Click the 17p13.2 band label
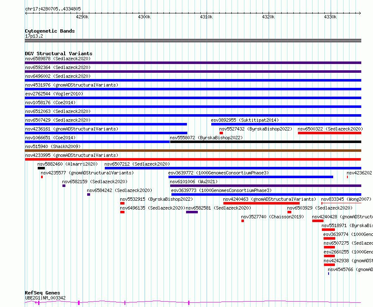373x307 pixels. (34, 36)
